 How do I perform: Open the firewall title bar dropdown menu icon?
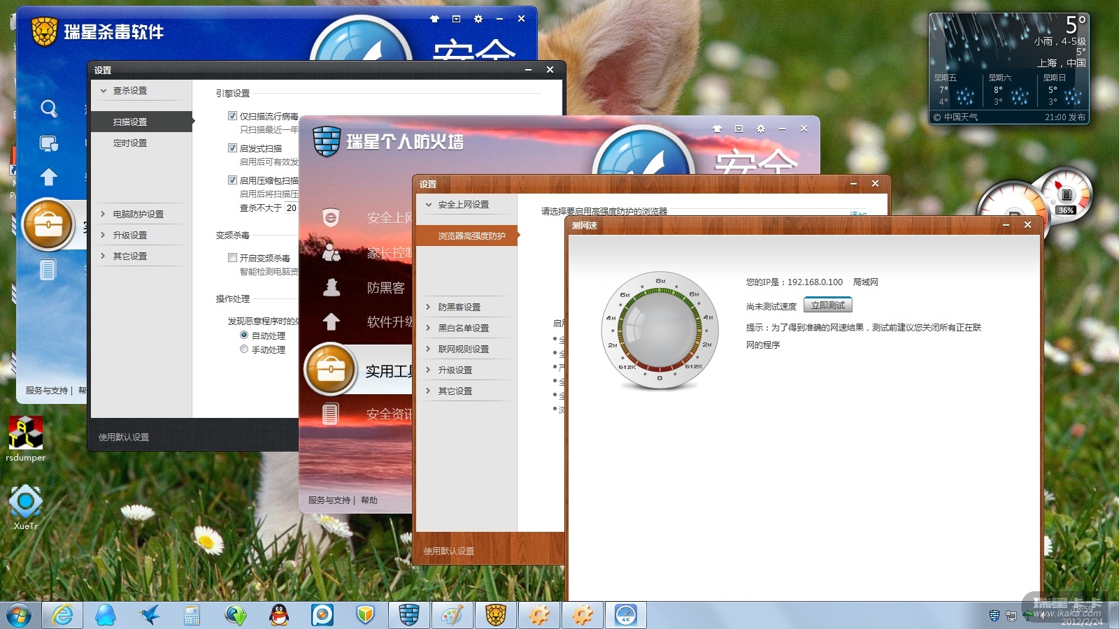click(x=739, y=129)
